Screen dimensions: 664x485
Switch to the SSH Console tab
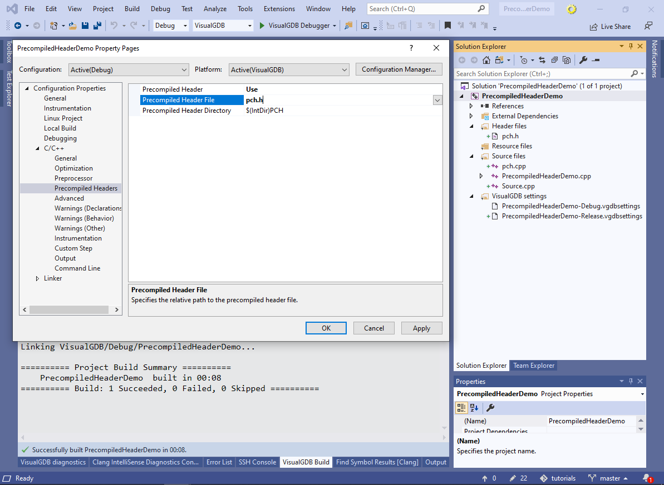click(x=258, y=462)
